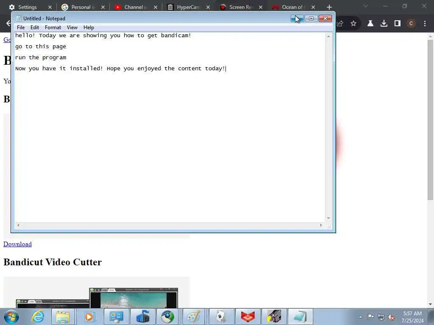
Task: Show hidden system tray icons
Action: (x=360, y=317)
